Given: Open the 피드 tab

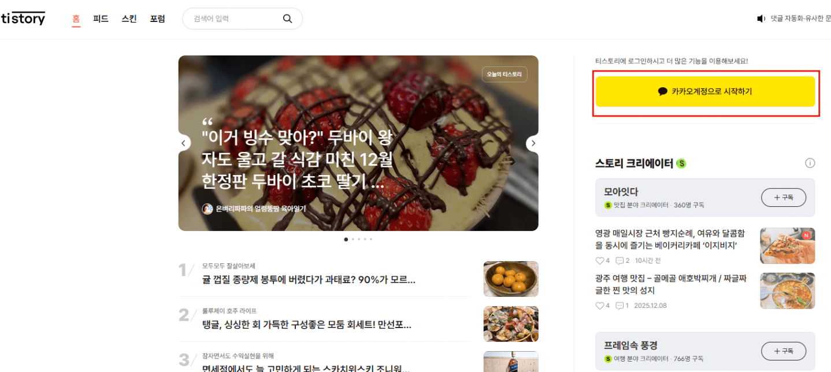Looking at the screenshot, I should (101, 18).
